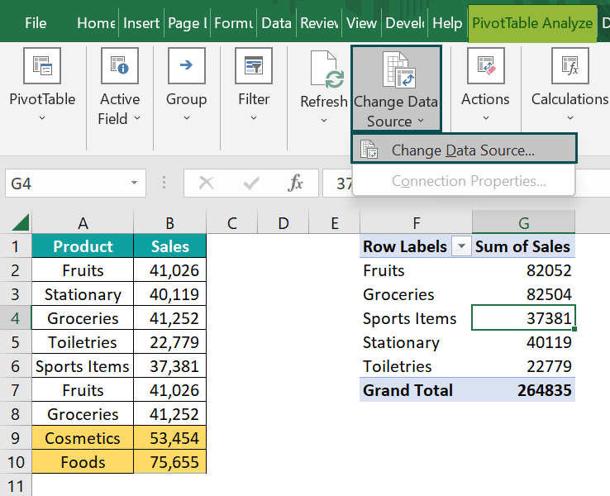
Task: Click the Filter funnel icon
Action: click(x=254, y=66)
